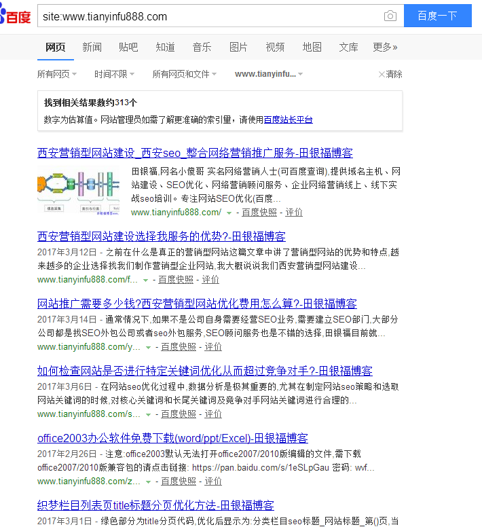Click the www.tianyinfu888.com/z... URL
Image resolution: width=482 pixels, height=527 pixels.
[x=89, y=481]
